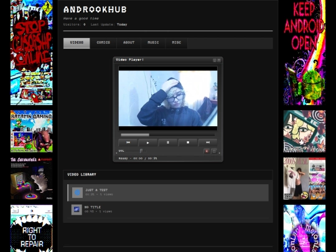This screenshot has width=336, height=252.
Task: Click the VIDEO LIBRARY header
Action: [x=82, y=174]
